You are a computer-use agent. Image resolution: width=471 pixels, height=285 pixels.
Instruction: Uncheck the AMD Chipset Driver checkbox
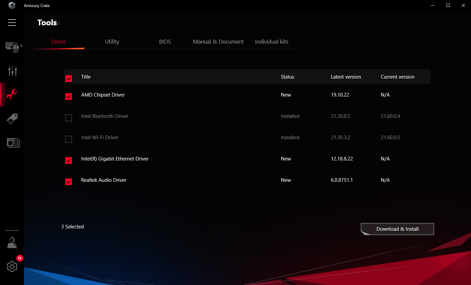pos(69,97)
